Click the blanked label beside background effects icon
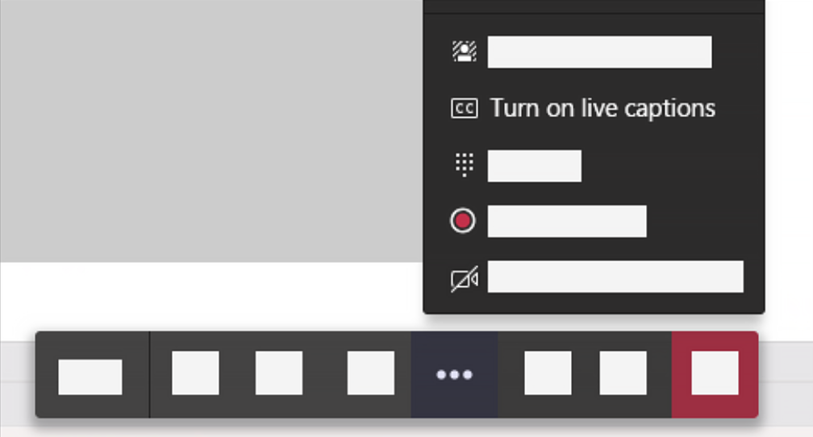This screenshot has height=437, width=813. click(x=599, y=52)
